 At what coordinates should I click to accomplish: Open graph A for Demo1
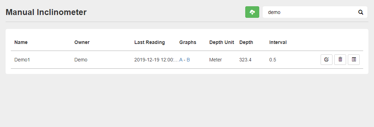point(181,60)
